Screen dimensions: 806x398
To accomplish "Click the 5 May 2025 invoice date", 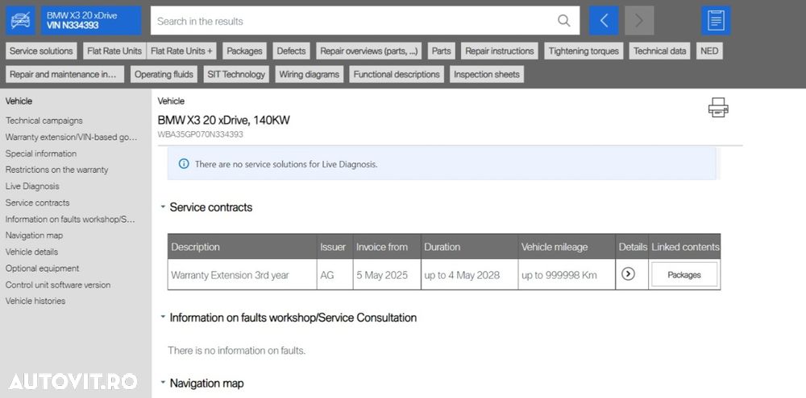I will tap(382, 275).
